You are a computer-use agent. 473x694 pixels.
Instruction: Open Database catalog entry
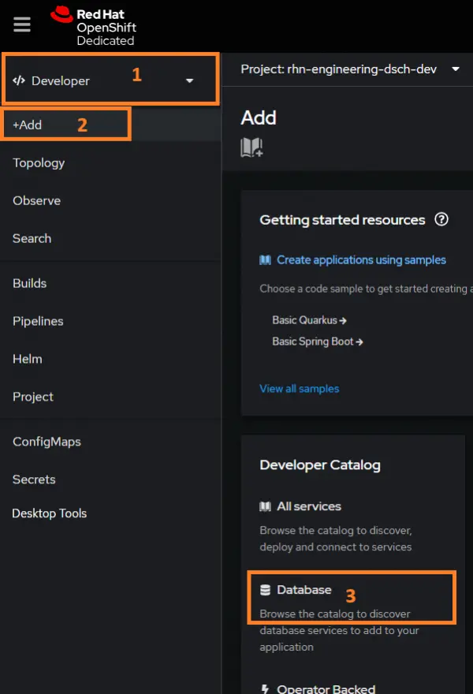(304, 590)
